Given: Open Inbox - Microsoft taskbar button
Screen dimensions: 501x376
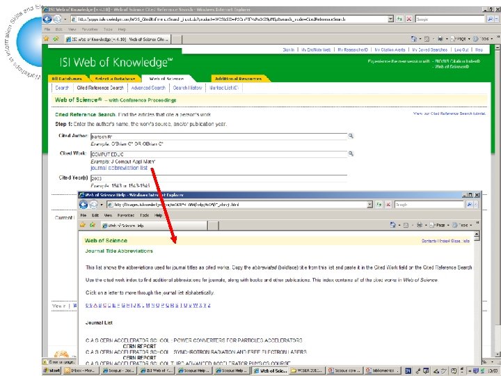Looking at the screenshot, I should pos(81,370).
